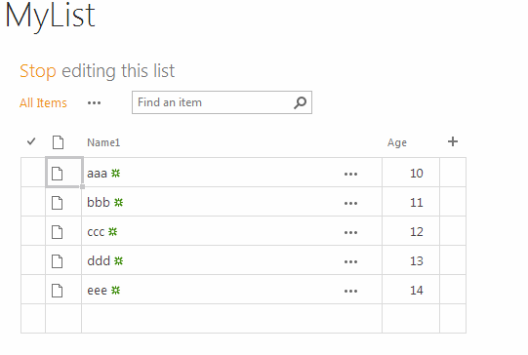Select the ccc row via its left selection cell
The width and height of the screenshot is (528, 355).
point(33,231)
